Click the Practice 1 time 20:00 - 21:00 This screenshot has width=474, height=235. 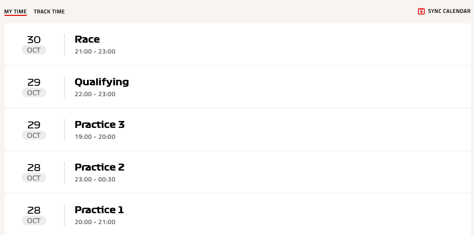[95, 222]
